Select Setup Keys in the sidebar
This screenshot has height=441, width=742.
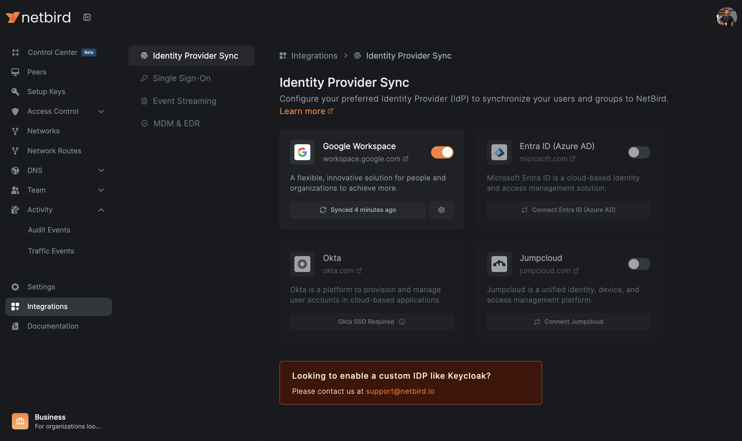[x=46, y=92]
